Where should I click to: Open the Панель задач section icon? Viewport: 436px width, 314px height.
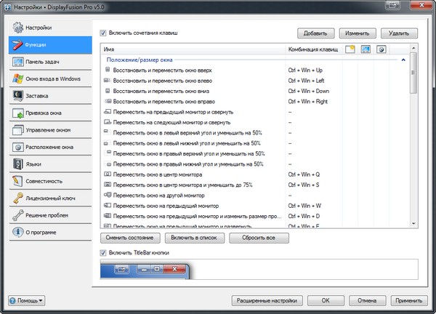click(17, 62)
